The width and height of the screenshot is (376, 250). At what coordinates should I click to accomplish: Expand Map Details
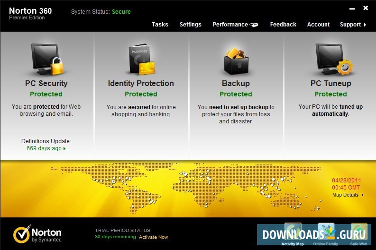pos(348,195)
